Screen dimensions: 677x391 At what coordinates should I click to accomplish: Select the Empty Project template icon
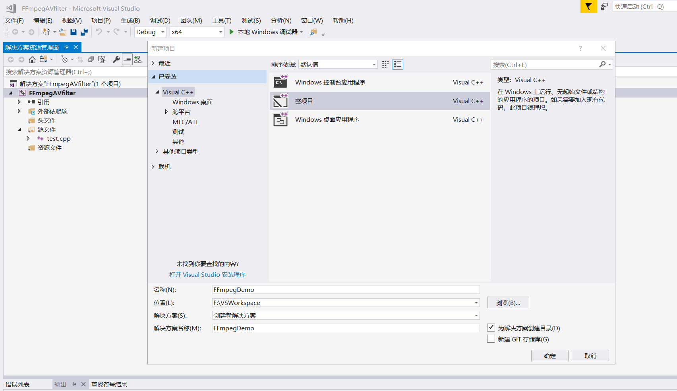tap(281, 101)
